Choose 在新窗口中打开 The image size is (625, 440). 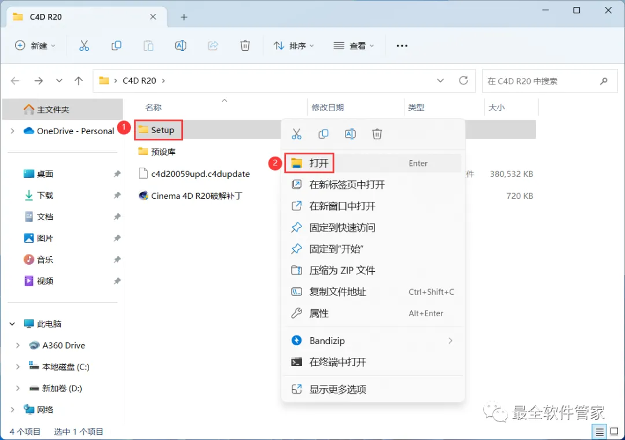[x=373, y=206]
